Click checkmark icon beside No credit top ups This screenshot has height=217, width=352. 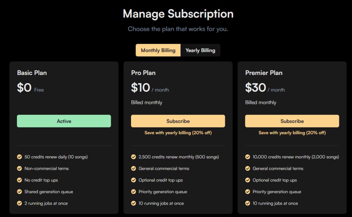click(x=20, y=180)
